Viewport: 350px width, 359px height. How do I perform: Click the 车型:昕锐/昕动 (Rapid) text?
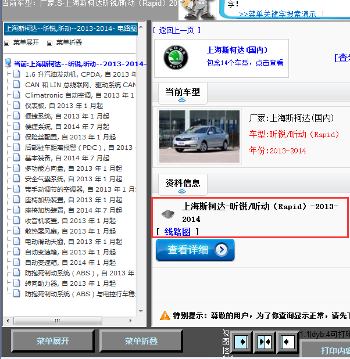(x=294, y=134)
